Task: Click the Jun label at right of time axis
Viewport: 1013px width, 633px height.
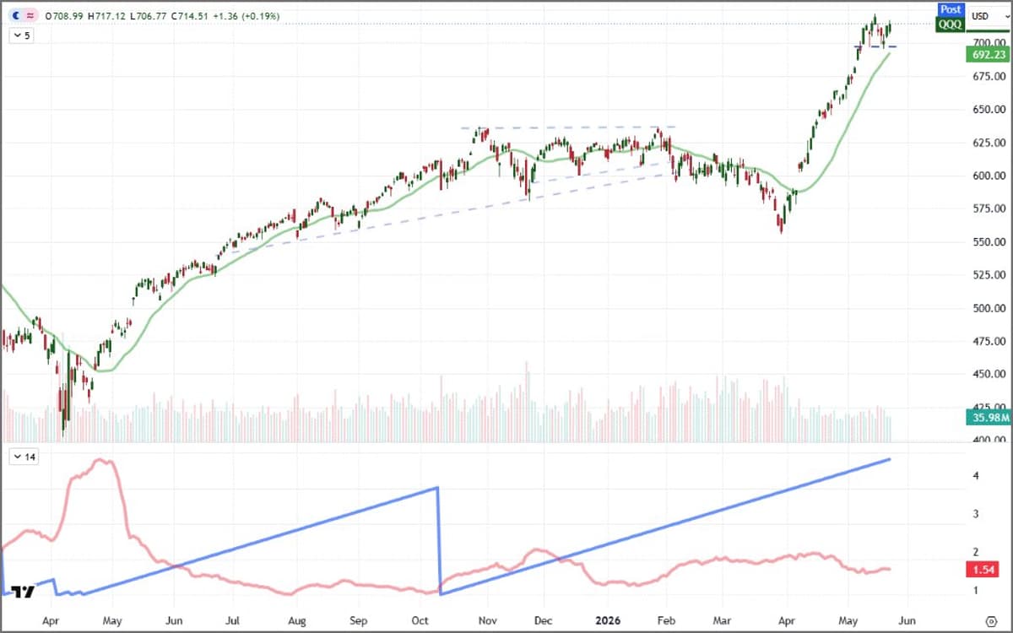Action: click(907, 619)
